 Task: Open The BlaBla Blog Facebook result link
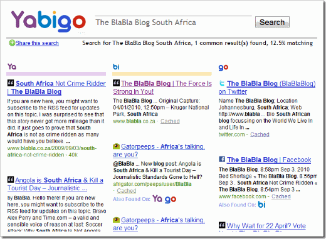(269, 160)
